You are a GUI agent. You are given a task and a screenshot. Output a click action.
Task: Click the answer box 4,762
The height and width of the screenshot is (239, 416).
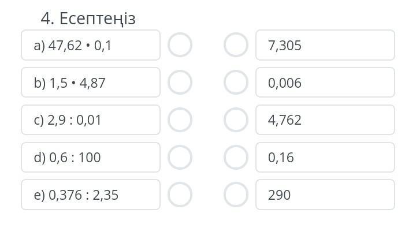325,120
